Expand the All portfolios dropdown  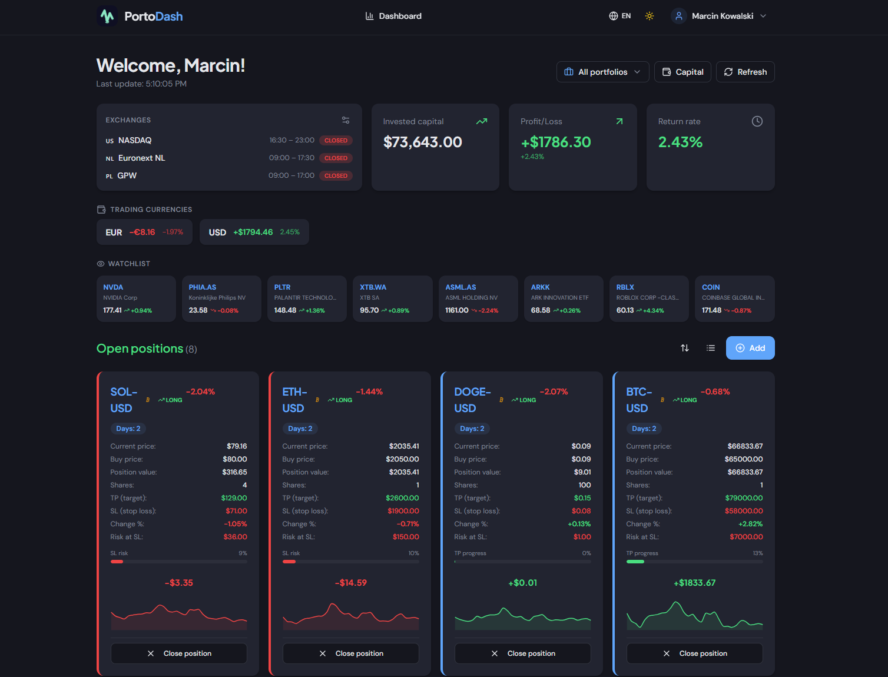602,72
